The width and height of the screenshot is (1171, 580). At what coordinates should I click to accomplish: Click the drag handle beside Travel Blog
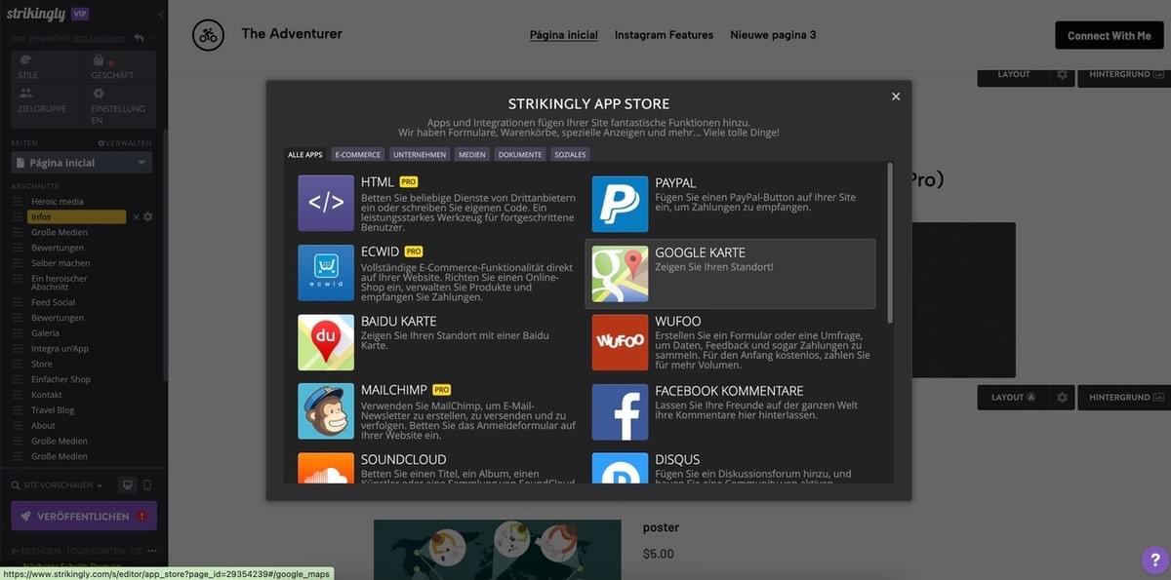click(x=18, y=410)
